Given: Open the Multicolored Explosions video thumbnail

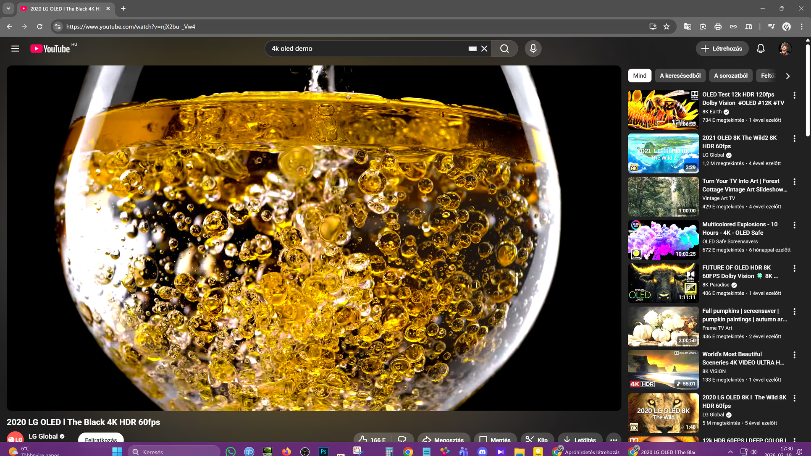Looking at the screenshot, I should [663, 240].
